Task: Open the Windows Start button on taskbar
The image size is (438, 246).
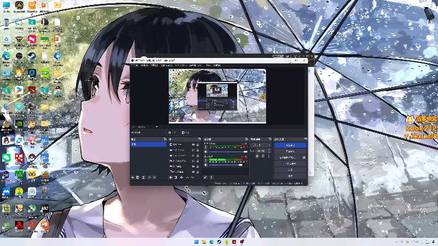Action: [x=197, y=242]
